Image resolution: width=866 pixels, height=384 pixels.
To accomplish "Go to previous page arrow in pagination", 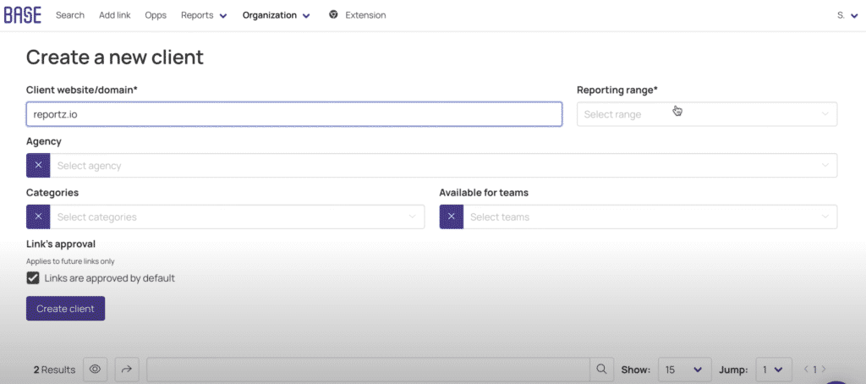I will [x=806, y=370].
